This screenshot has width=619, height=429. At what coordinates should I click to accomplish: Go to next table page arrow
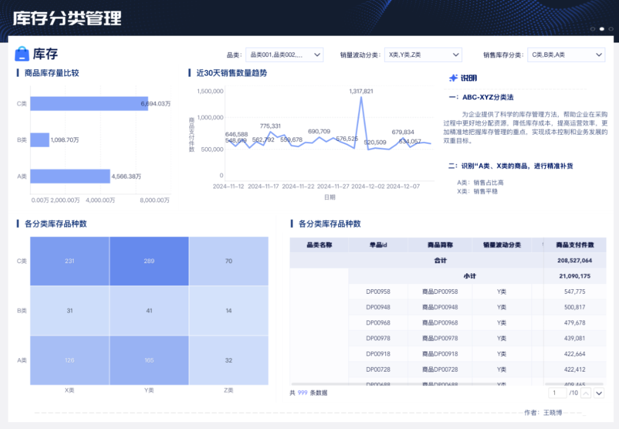pos(600,393)
